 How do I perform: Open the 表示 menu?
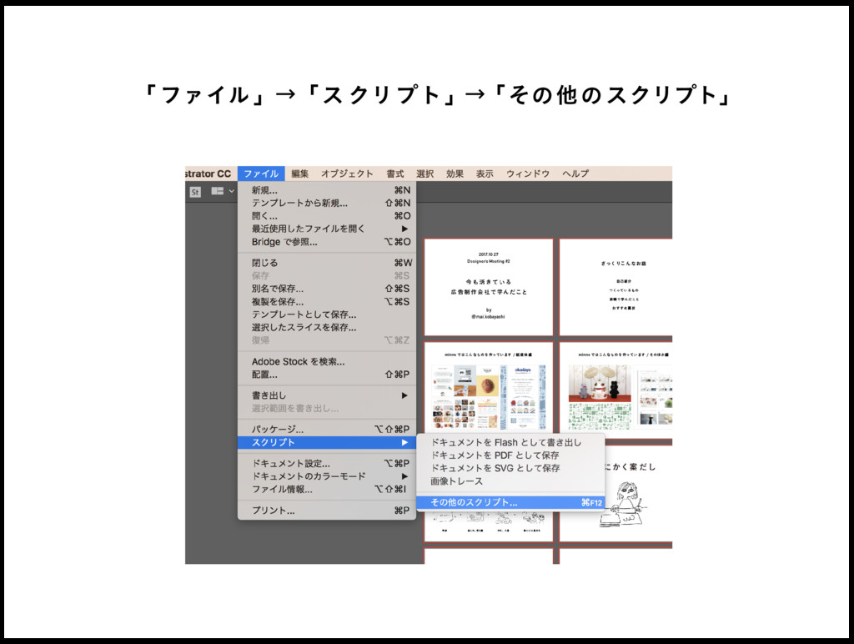pyautogui.click(x=485, y=174)
